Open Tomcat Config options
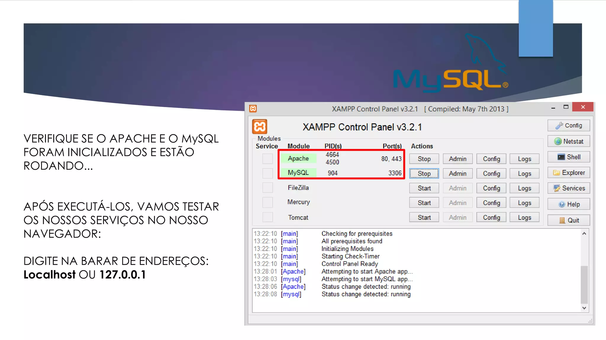 [x=491, y=218]
